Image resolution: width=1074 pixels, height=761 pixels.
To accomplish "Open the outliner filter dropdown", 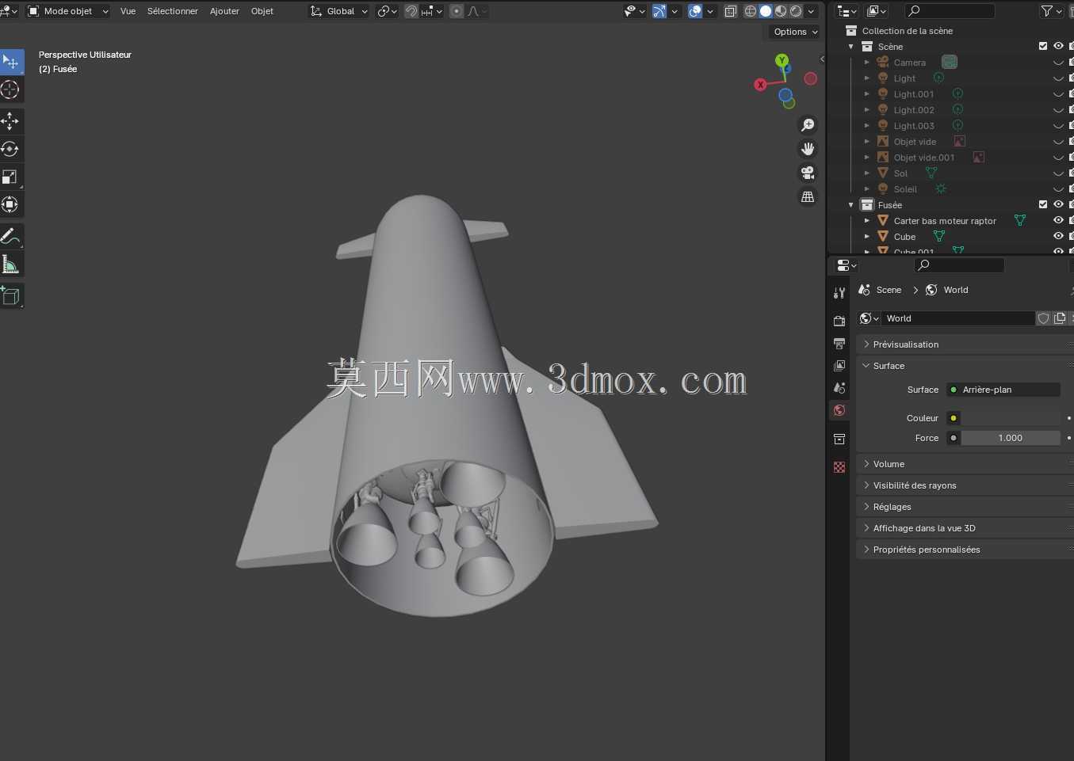I will tap(1051, 11).
